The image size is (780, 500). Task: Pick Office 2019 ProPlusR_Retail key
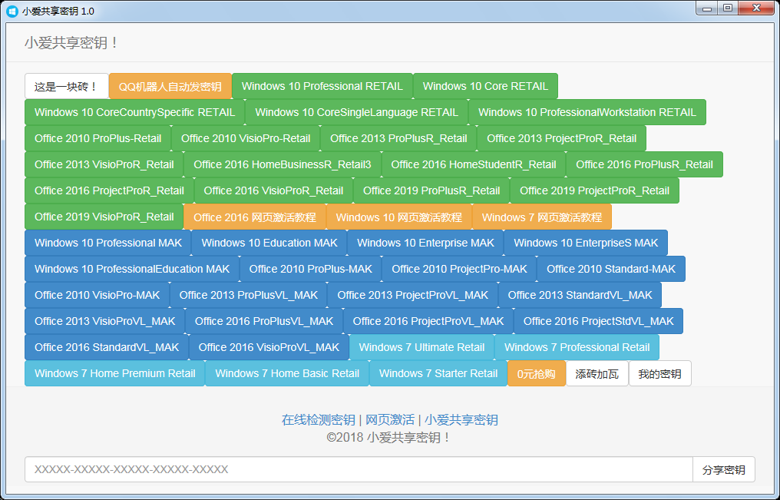click(x=431, y=190)
